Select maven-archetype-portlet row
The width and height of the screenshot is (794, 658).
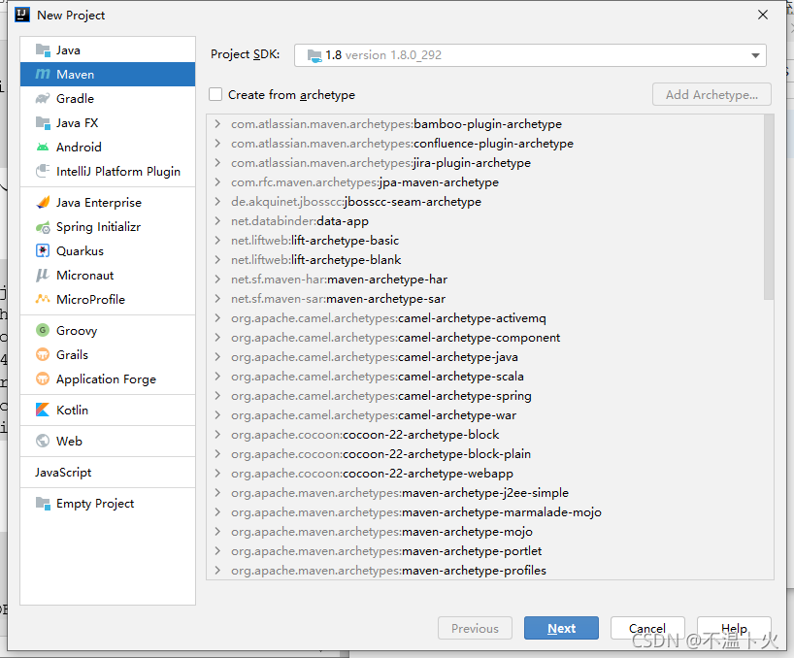point(485,550)
